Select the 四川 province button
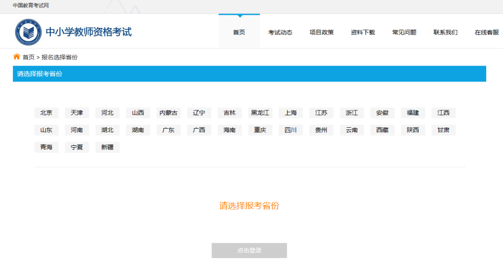503x280 pixels. (x=291, y=130)
